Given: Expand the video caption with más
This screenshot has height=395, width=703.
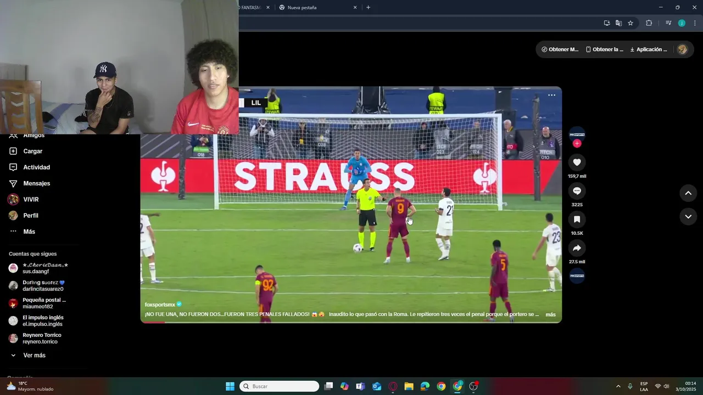Looking at the screenshot, I should 550,315.
